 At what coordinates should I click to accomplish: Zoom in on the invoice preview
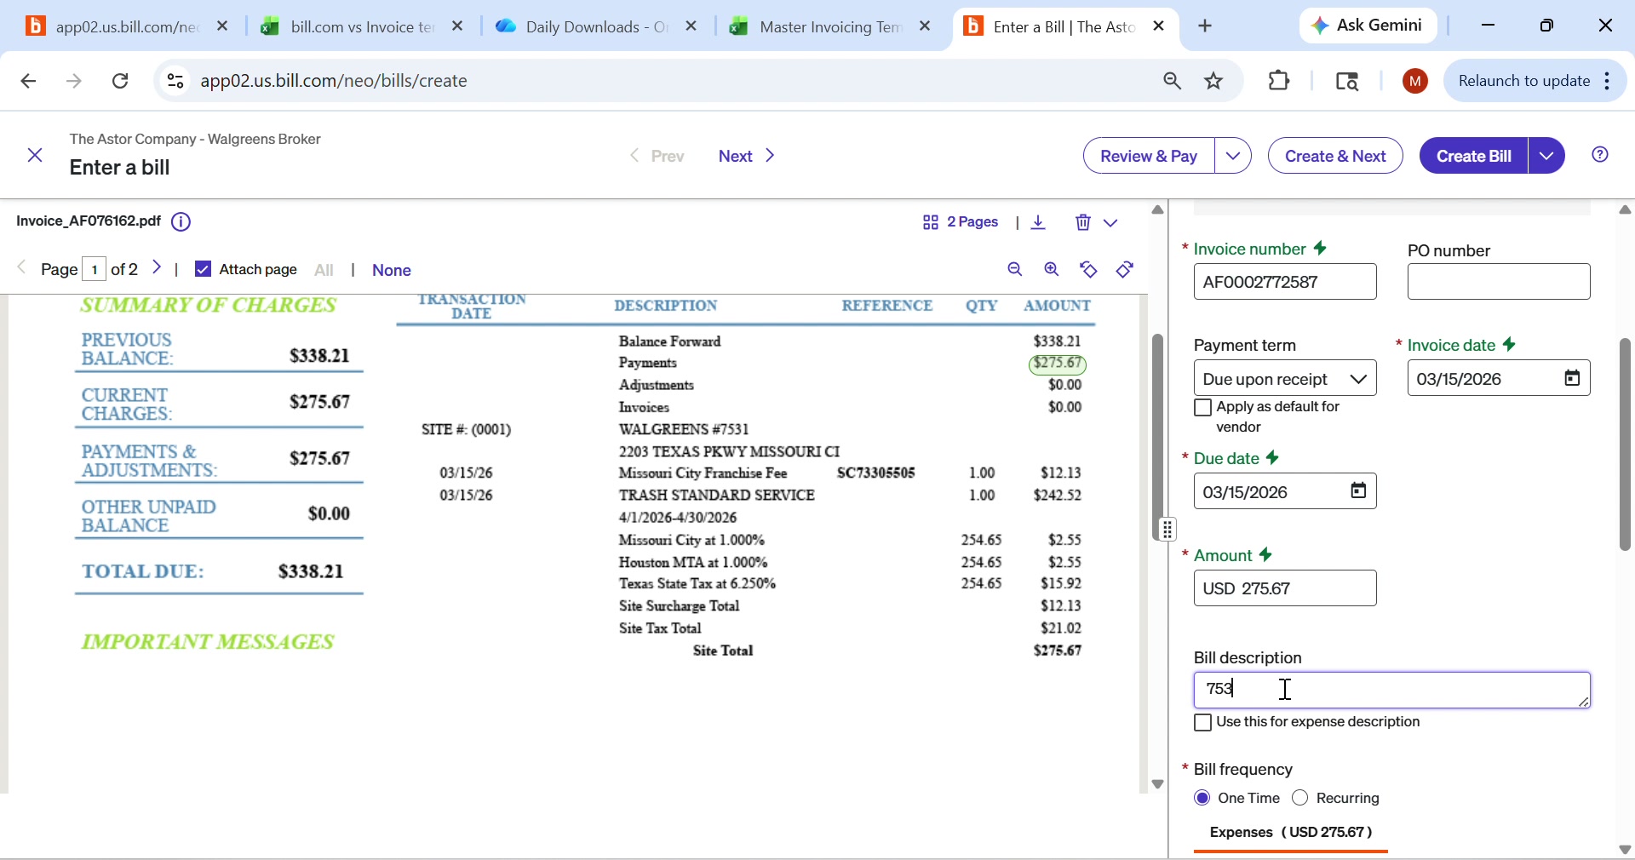tap(1053, 271)
